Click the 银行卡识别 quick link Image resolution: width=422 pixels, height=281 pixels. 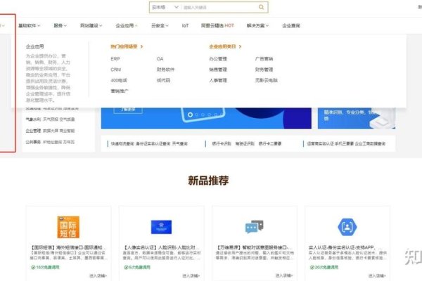pos(222,143)
